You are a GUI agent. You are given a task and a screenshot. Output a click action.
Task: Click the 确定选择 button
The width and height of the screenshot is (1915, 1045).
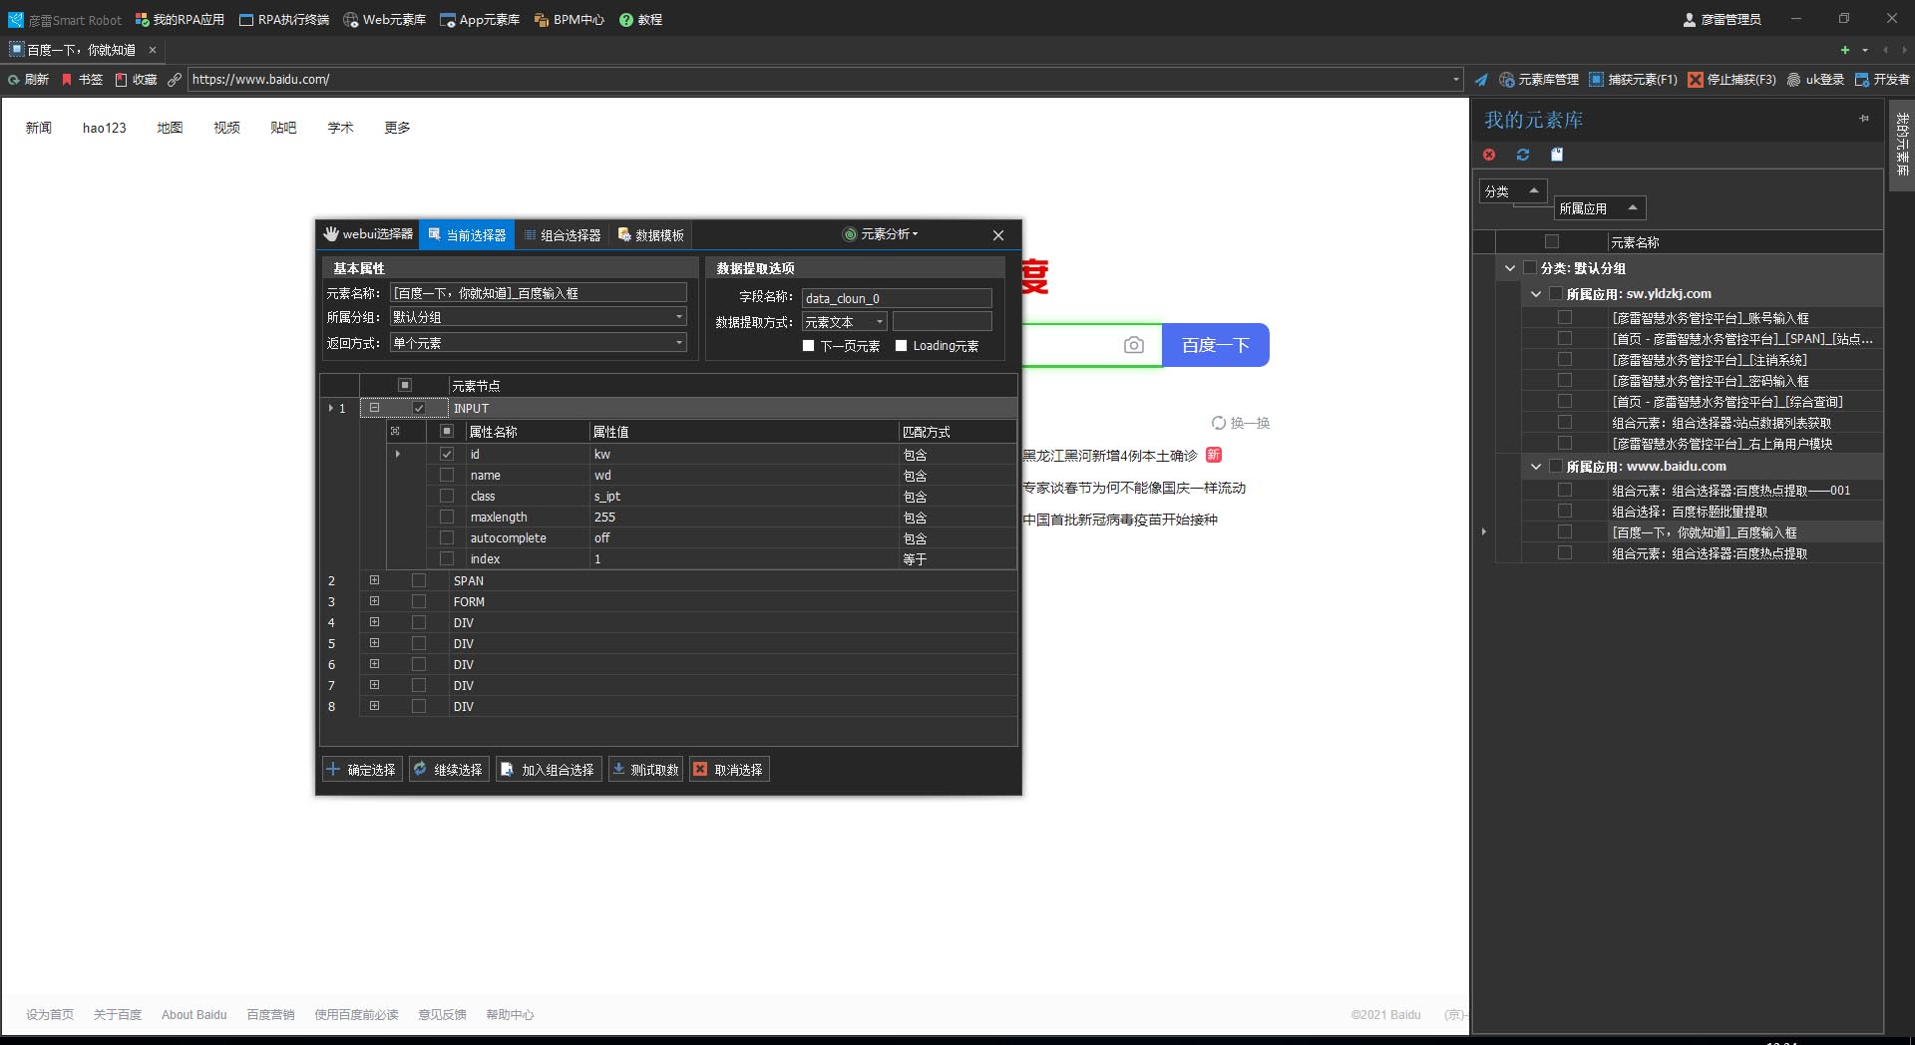pyautogui.click(x=362, y=770)
